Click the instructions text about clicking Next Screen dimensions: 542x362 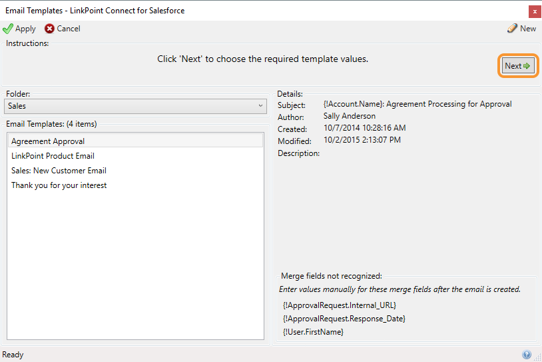[263, 59]
